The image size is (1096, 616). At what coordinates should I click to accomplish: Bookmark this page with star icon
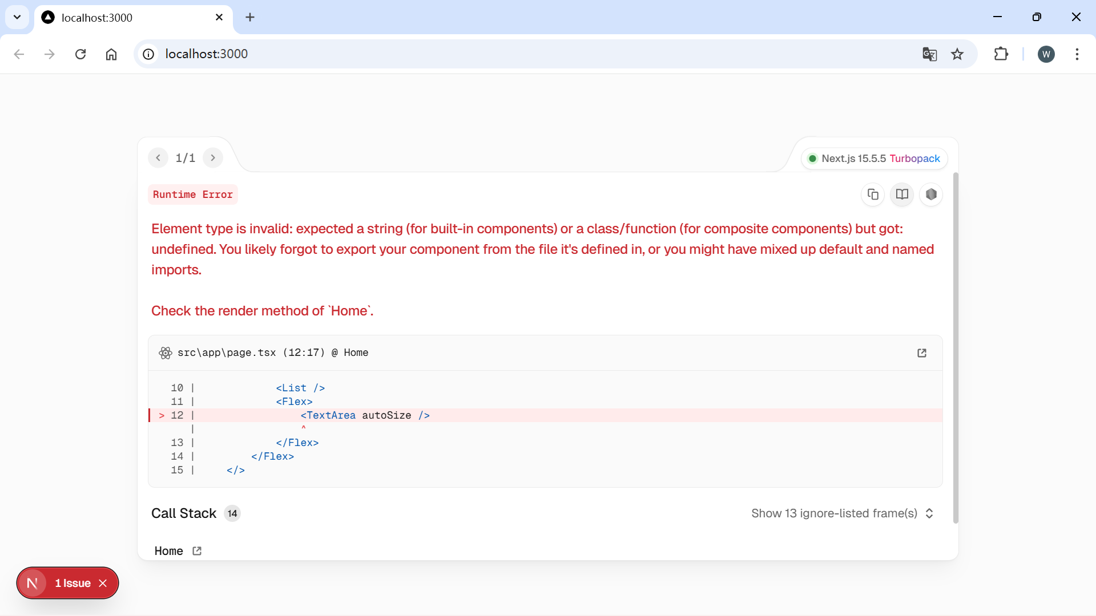point(957,54)
